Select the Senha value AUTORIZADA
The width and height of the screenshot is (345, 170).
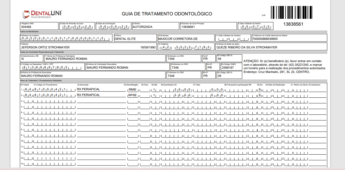coord(142,27)
